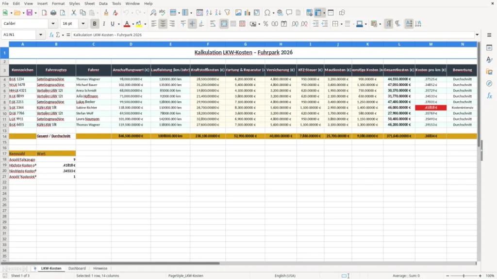Click the Function Wizard icon

pyautogui.click(x=51, y=35)
